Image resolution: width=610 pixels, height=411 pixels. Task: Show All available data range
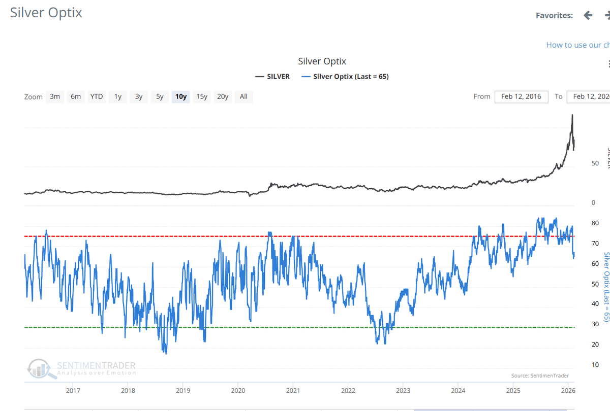(243, 96)
